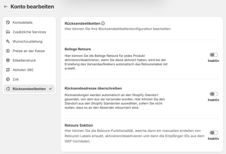Click the Beilege Retoure description paragraph
Viewport: 226px width, 154px height.
[x=116, y=62]
